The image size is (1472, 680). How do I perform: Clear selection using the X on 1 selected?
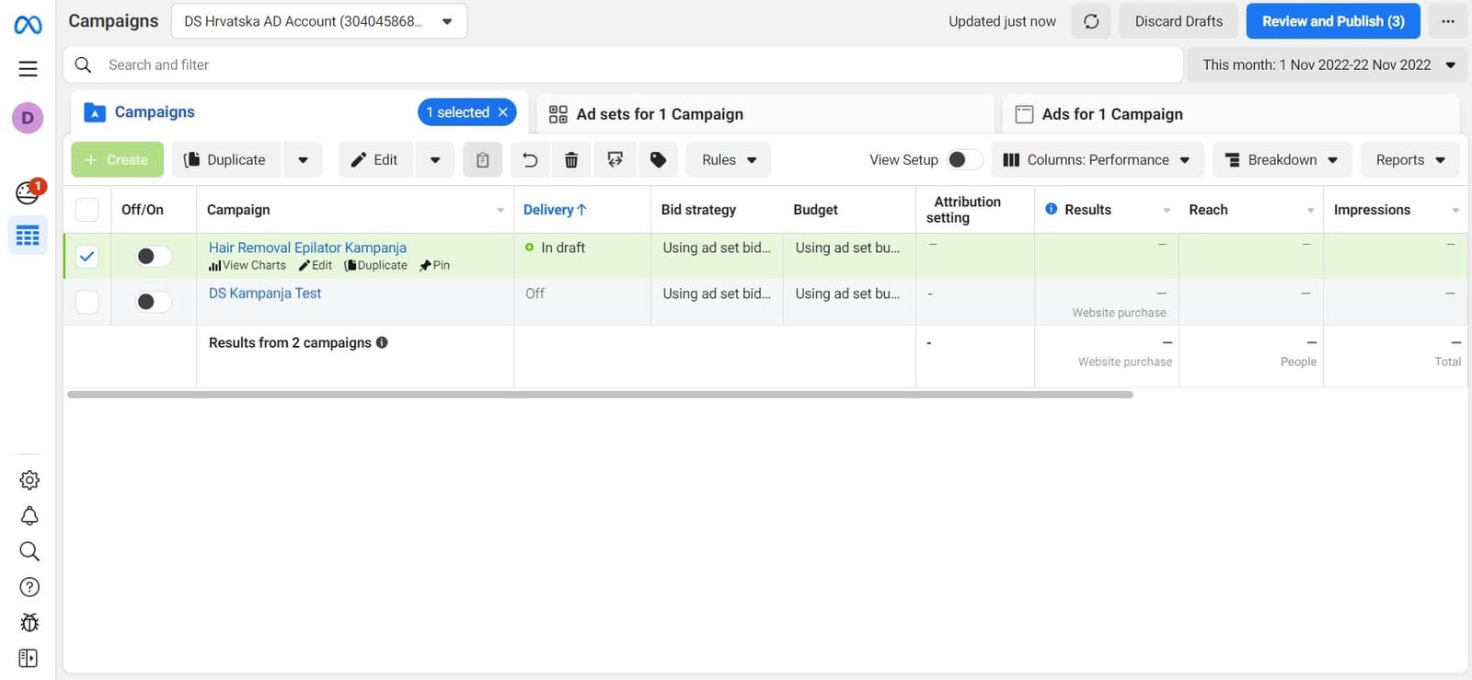(x=503, y=112)
